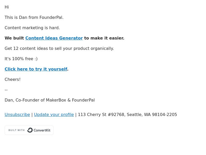The width and height of the screenshot is (206, 155).
Task: Click the 'Hi' greeting line
Action: 7,7
